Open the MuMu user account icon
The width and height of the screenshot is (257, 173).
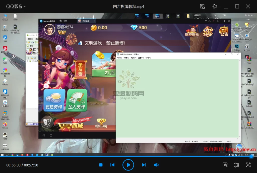[x=210, y=21]
